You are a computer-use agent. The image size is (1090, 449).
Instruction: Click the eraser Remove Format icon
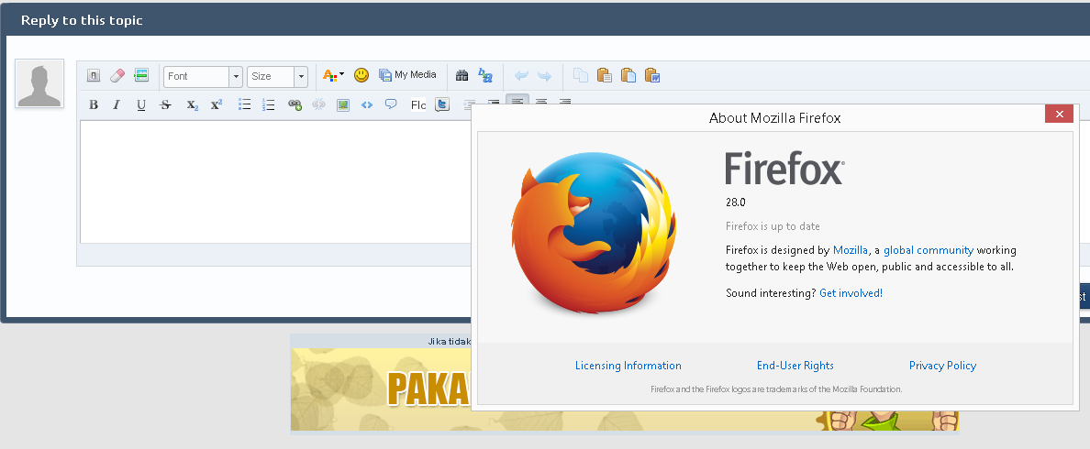117,76
